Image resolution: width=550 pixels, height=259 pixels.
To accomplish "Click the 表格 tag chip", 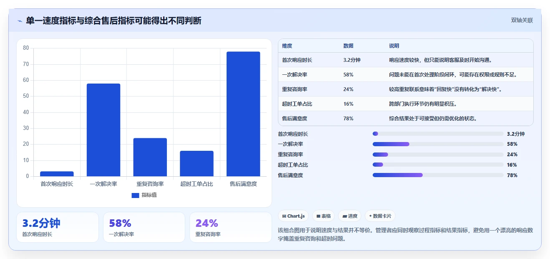I will click(323, 216).
